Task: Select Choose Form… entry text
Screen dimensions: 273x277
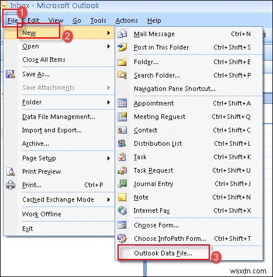Action: [156, 225]
